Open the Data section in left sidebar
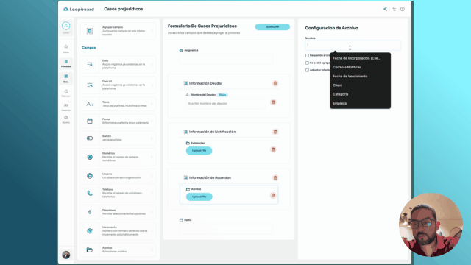The width and height of the screenshot is (471, 265). pyautogui.click(x=65, y=79)
